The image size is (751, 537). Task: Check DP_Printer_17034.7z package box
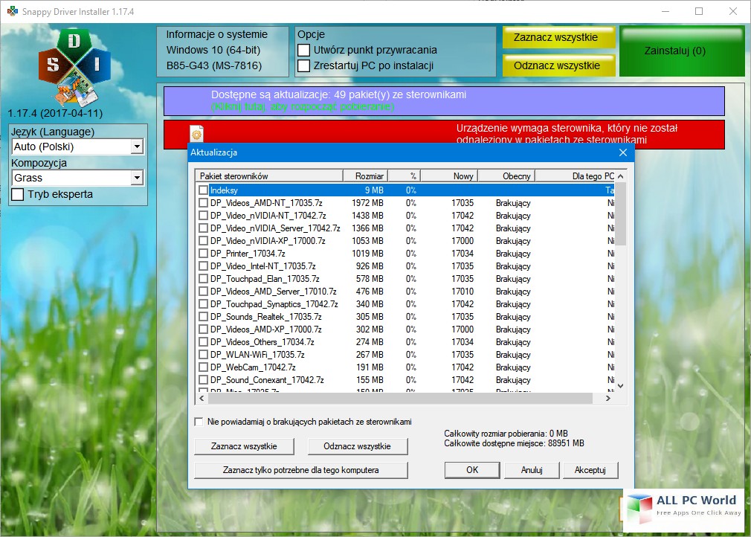point(203,254)
